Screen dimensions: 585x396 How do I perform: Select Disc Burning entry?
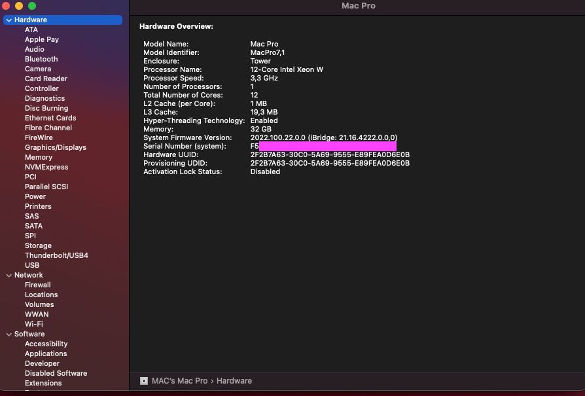[46, 108]
